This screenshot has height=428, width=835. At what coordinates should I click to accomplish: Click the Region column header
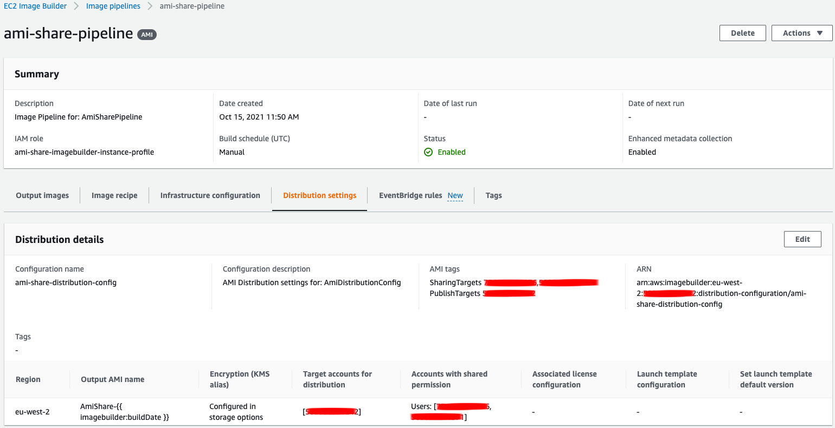(28, 379)
